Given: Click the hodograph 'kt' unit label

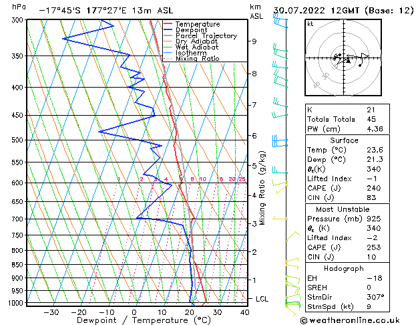Looking at the screenshot, I should [310, 24].
